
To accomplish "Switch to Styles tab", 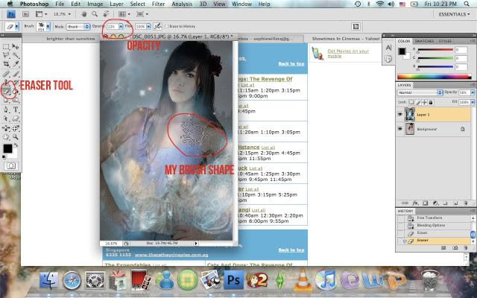I will [445, 41].
